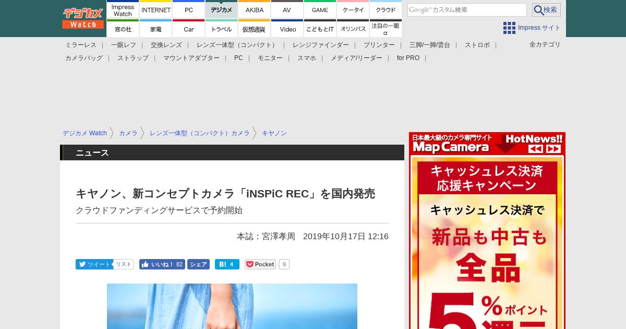Select the デジカメ tab in the top navigation
This screenshot has width=626, height=329.
(222, 9)
